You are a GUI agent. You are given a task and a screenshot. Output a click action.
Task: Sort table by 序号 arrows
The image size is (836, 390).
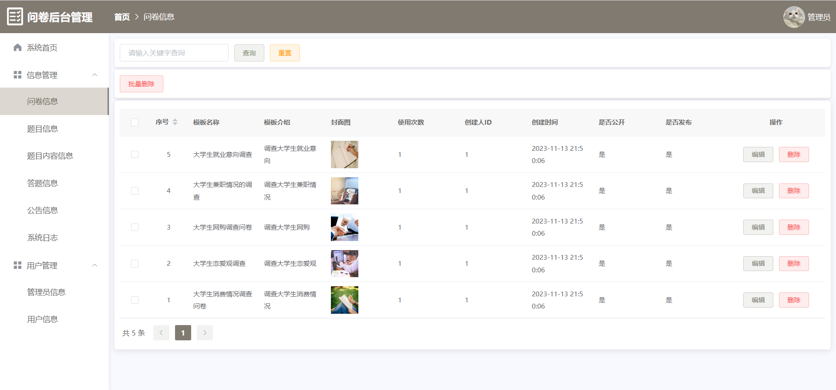(175, 122)
